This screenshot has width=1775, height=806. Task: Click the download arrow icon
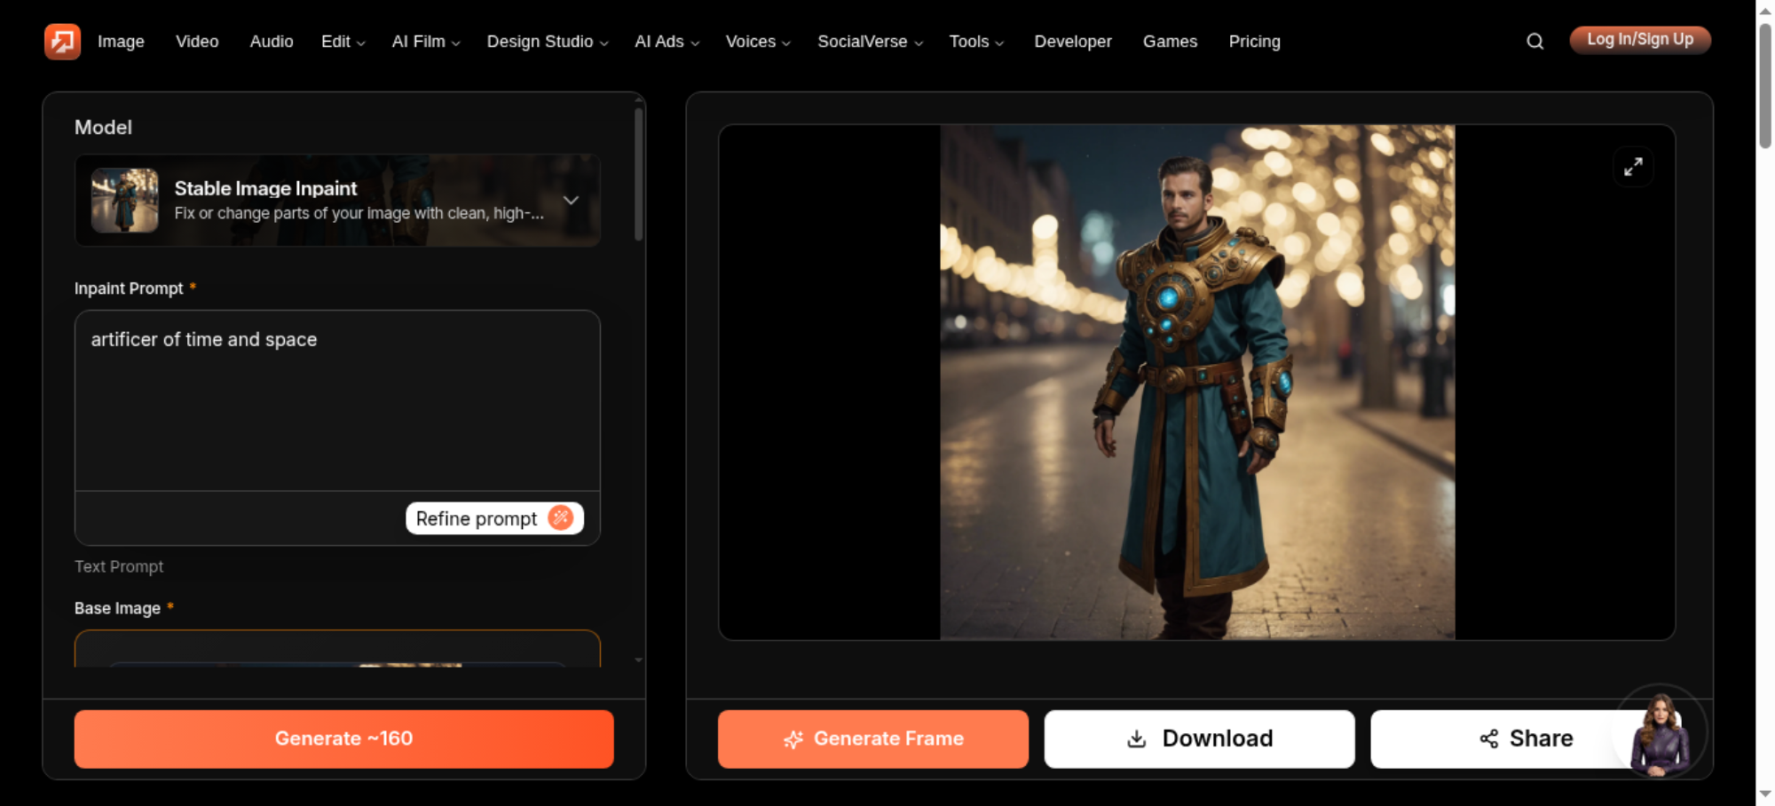coord(1136,739)
